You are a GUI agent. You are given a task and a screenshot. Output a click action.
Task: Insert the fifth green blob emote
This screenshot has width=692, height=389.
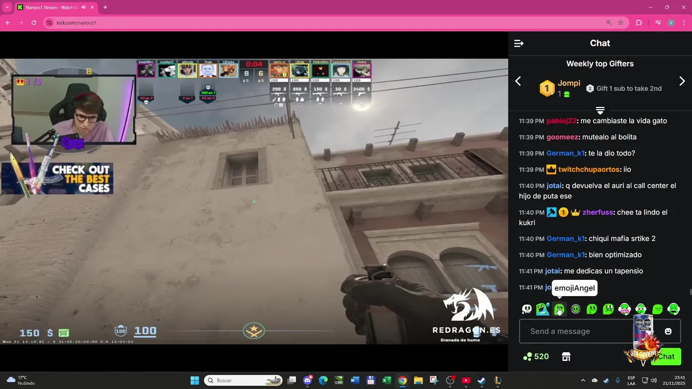point(592,309)
